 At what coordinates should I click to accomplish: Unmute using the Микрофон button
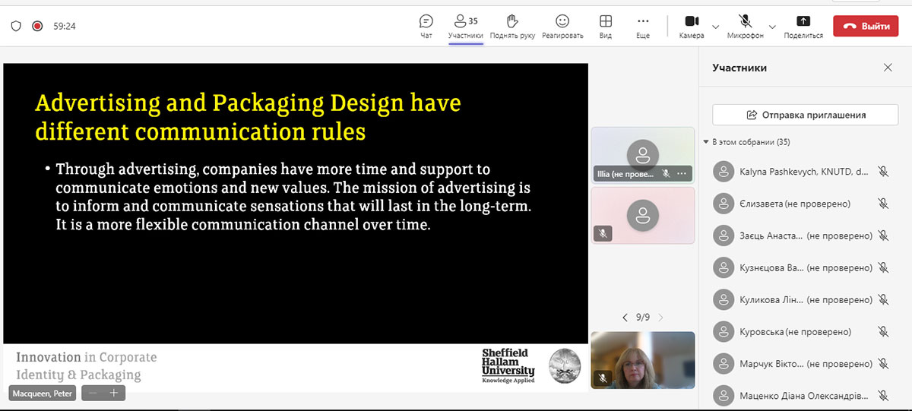[745, 26]
